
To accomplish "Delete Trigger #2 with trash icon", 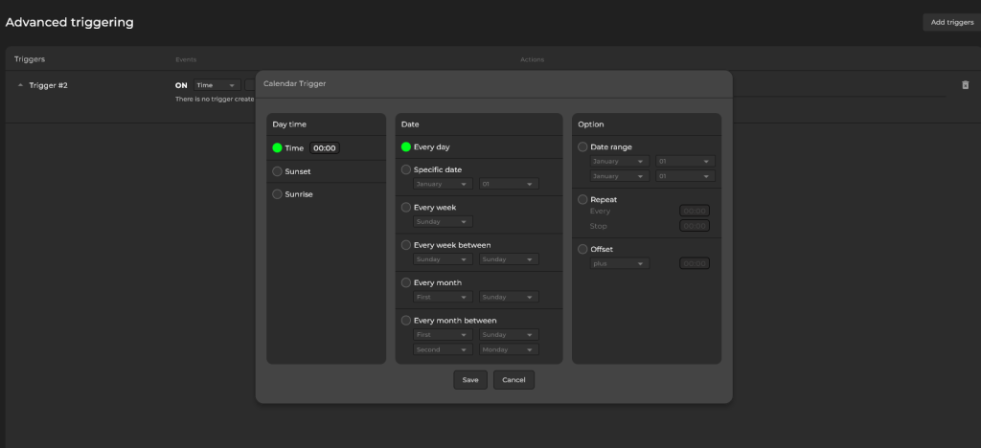I will (965, 85).
